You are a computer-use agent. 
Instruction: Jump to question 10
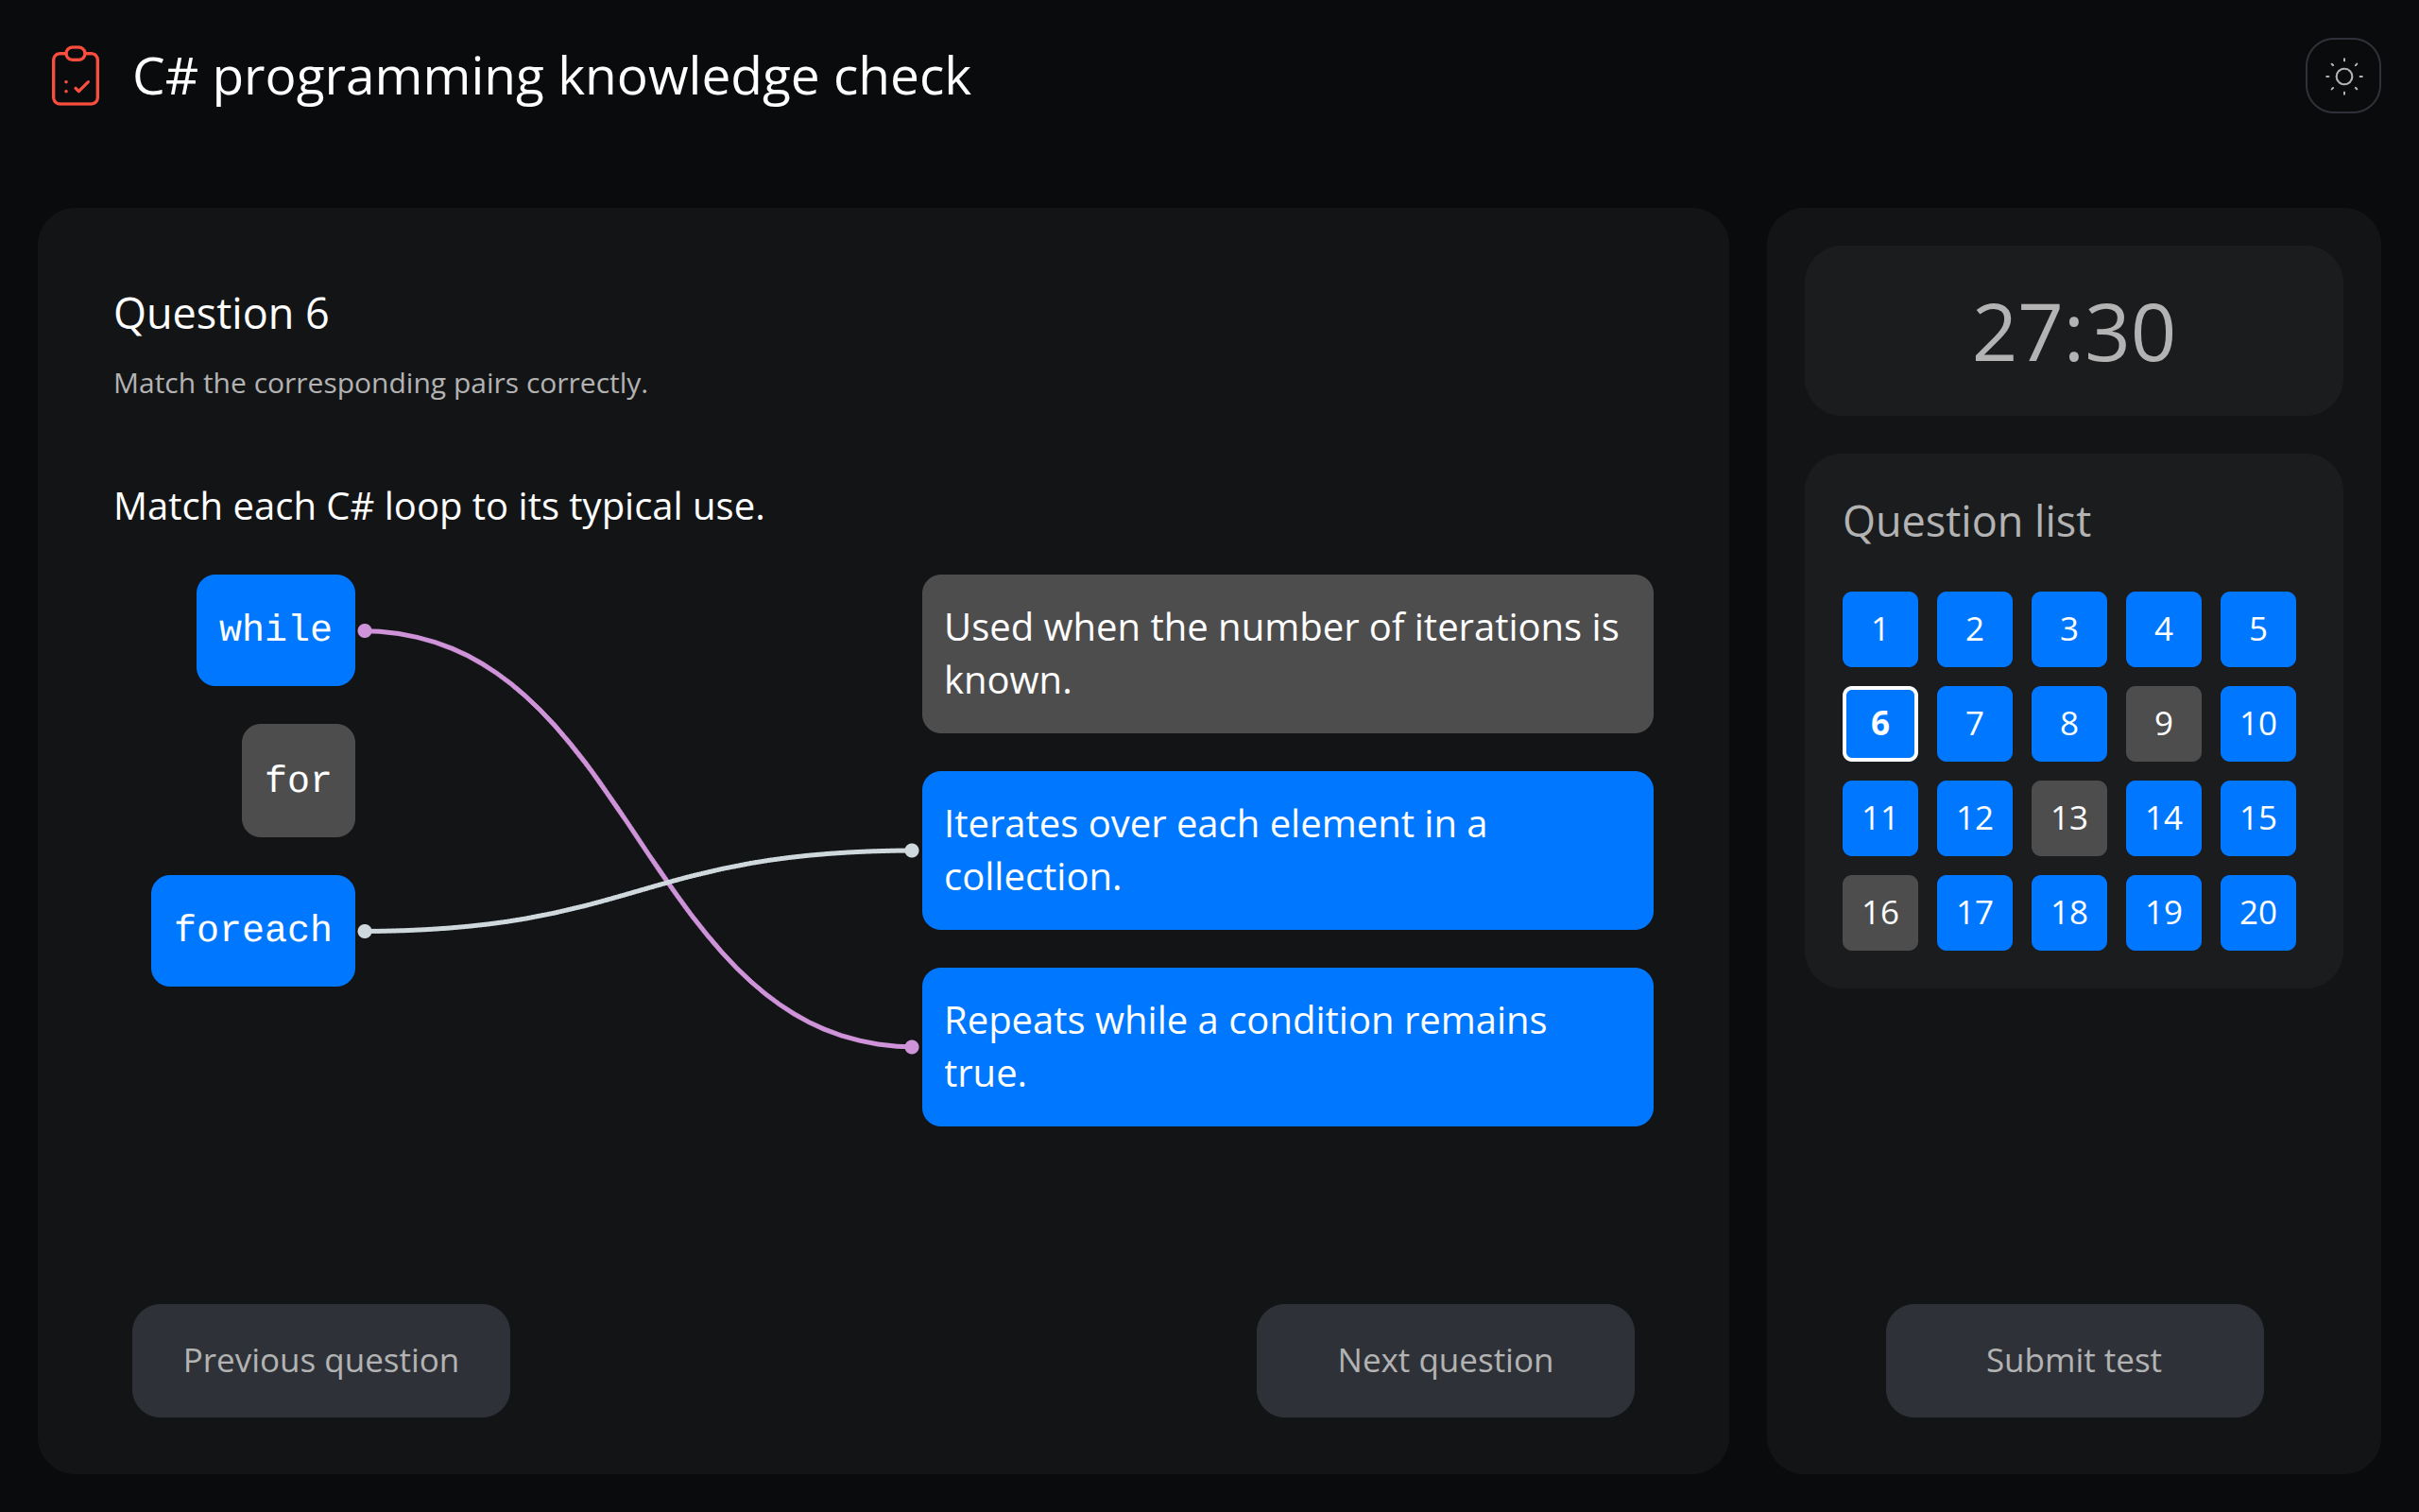pos(2258,724)
